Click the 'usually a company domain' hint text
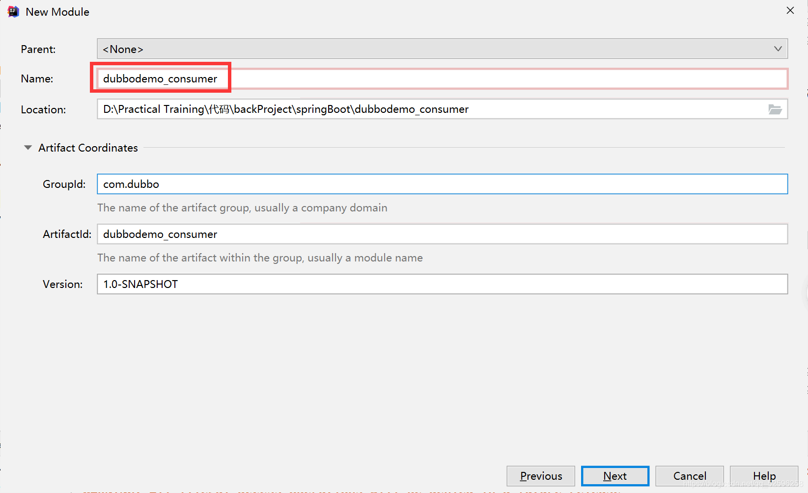The height and width of the screenshot is (493, 808). [x=321, y=208]
